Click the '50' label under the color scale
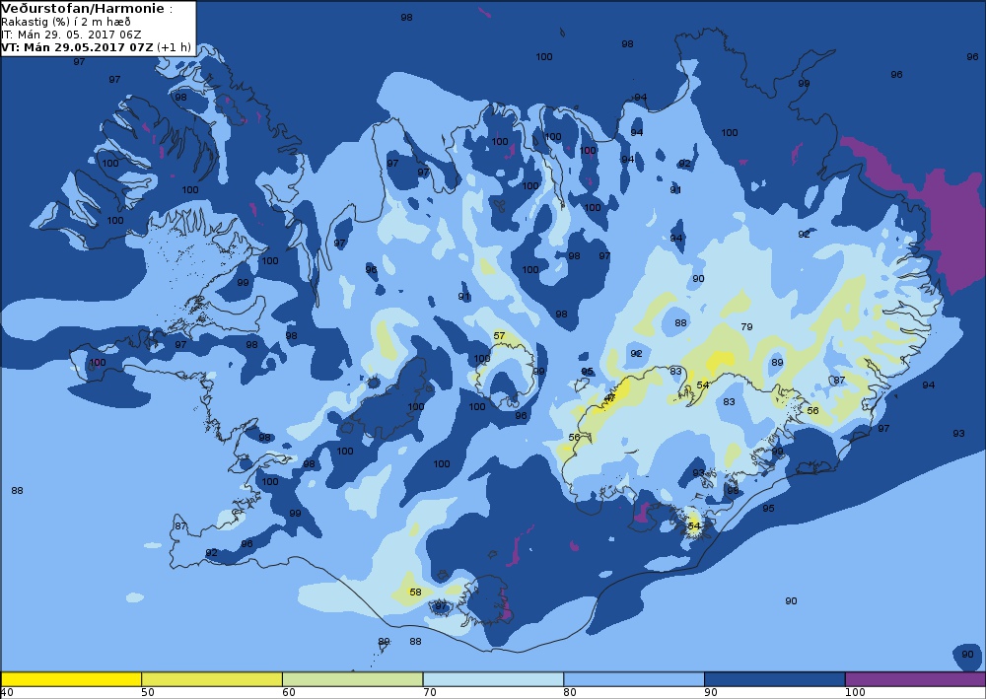986x699 pixels. click(x=148, y=692)
